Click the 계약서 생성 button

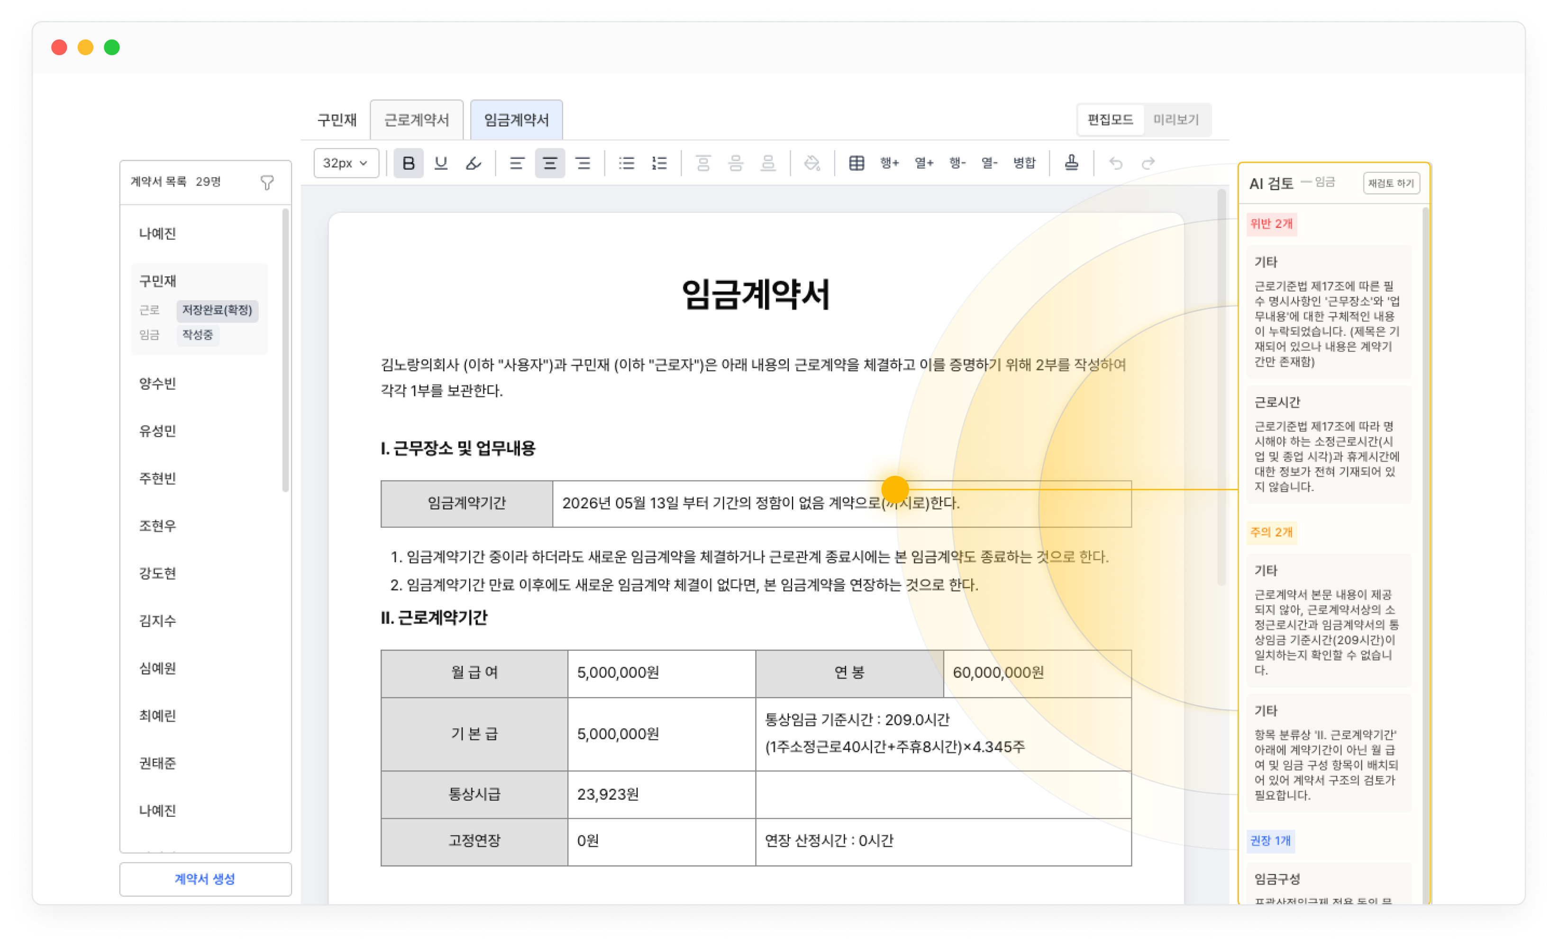tap(206, 879)
